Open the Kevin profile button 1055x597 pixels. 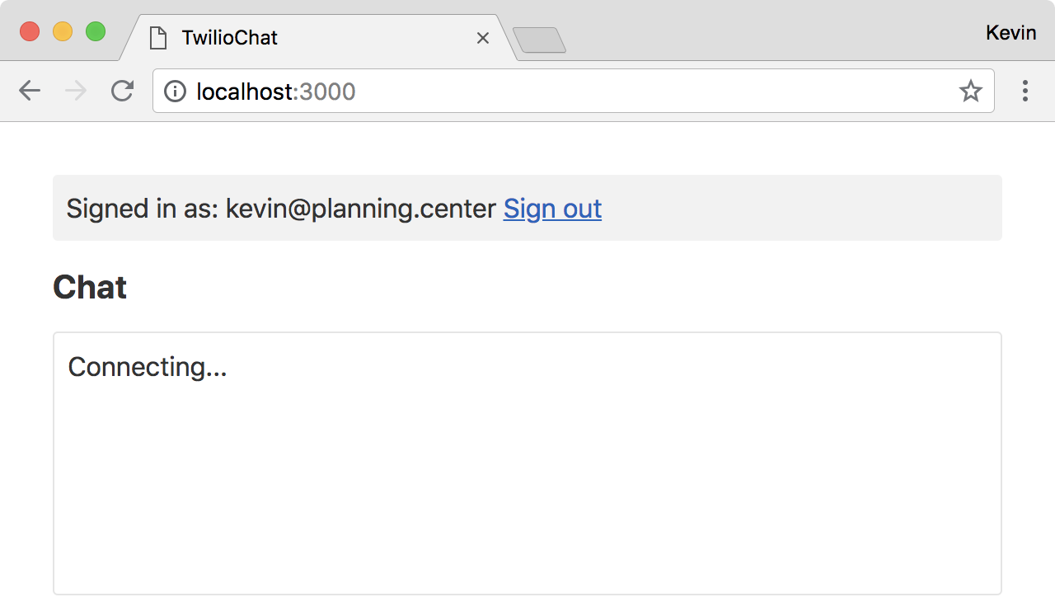click(1010, 33)
